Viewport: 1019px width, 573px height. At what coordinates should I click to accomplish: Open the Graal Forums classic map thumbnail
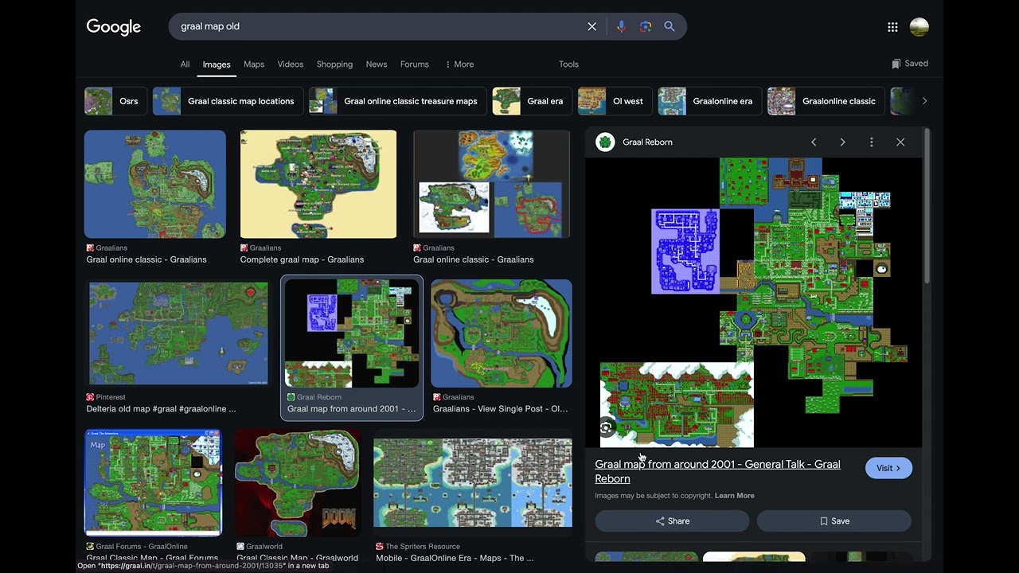click(154, 483)
